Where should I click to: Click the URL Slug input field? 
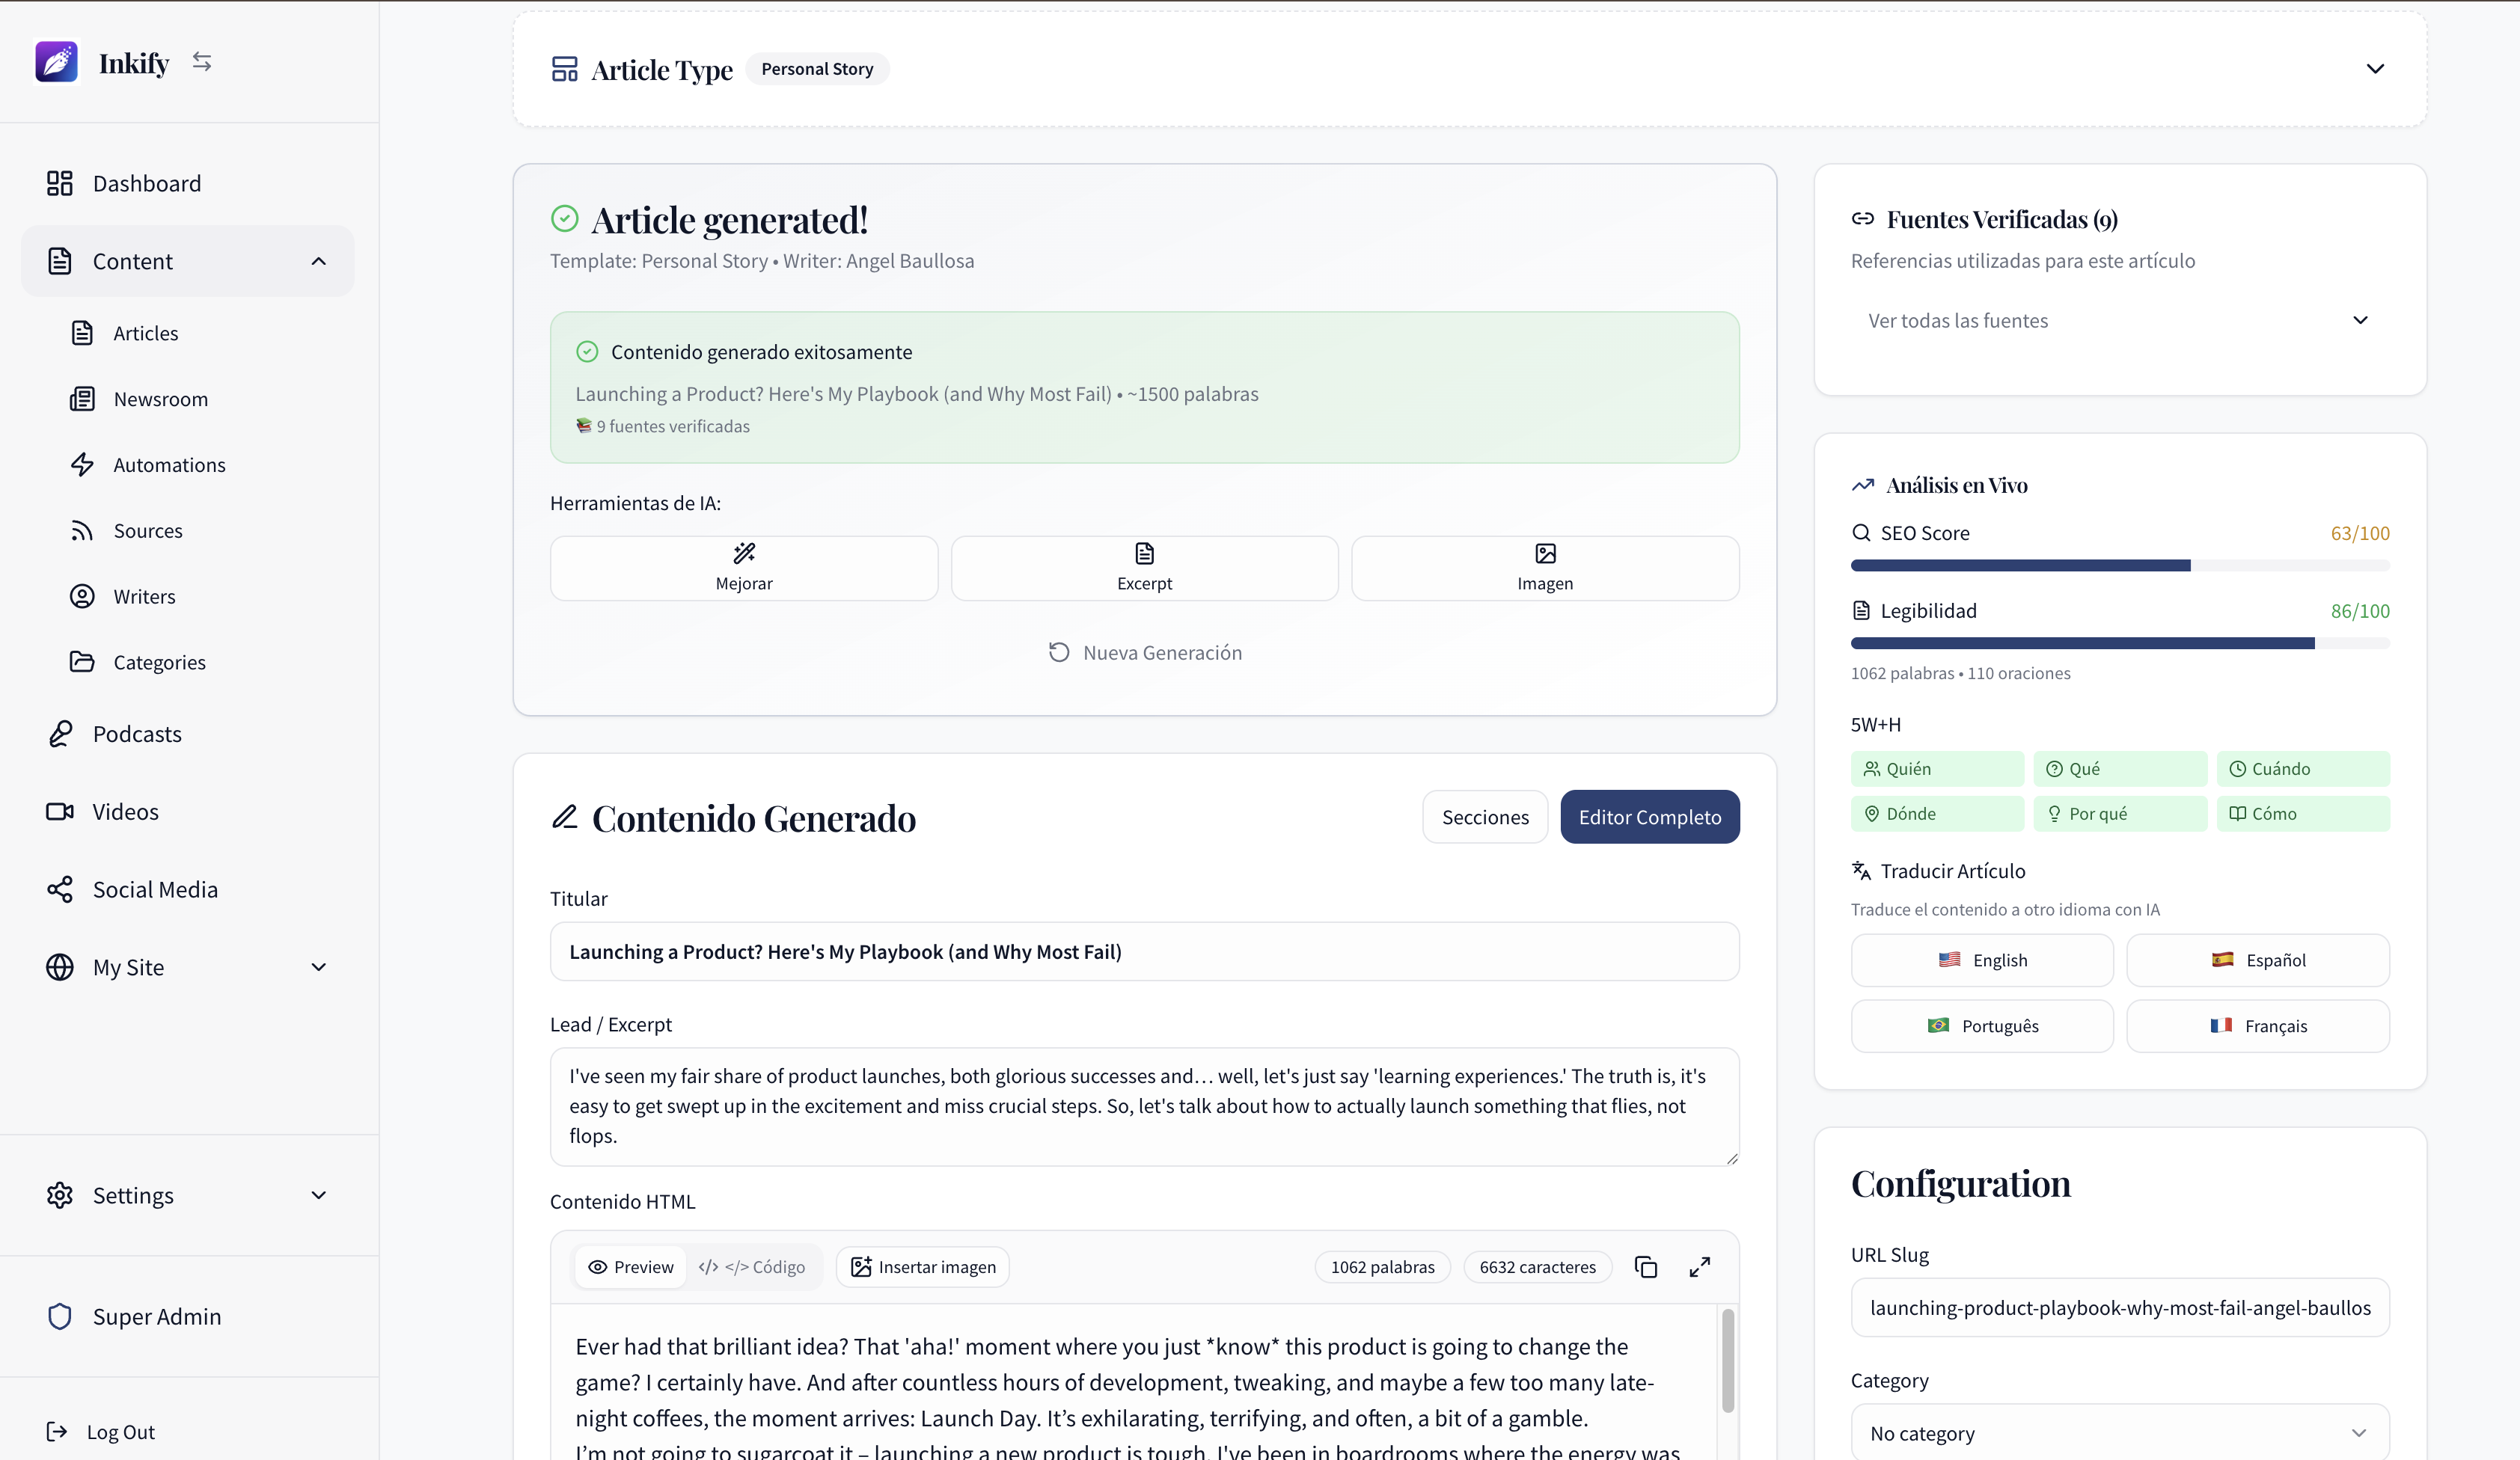(2119, 1307)
